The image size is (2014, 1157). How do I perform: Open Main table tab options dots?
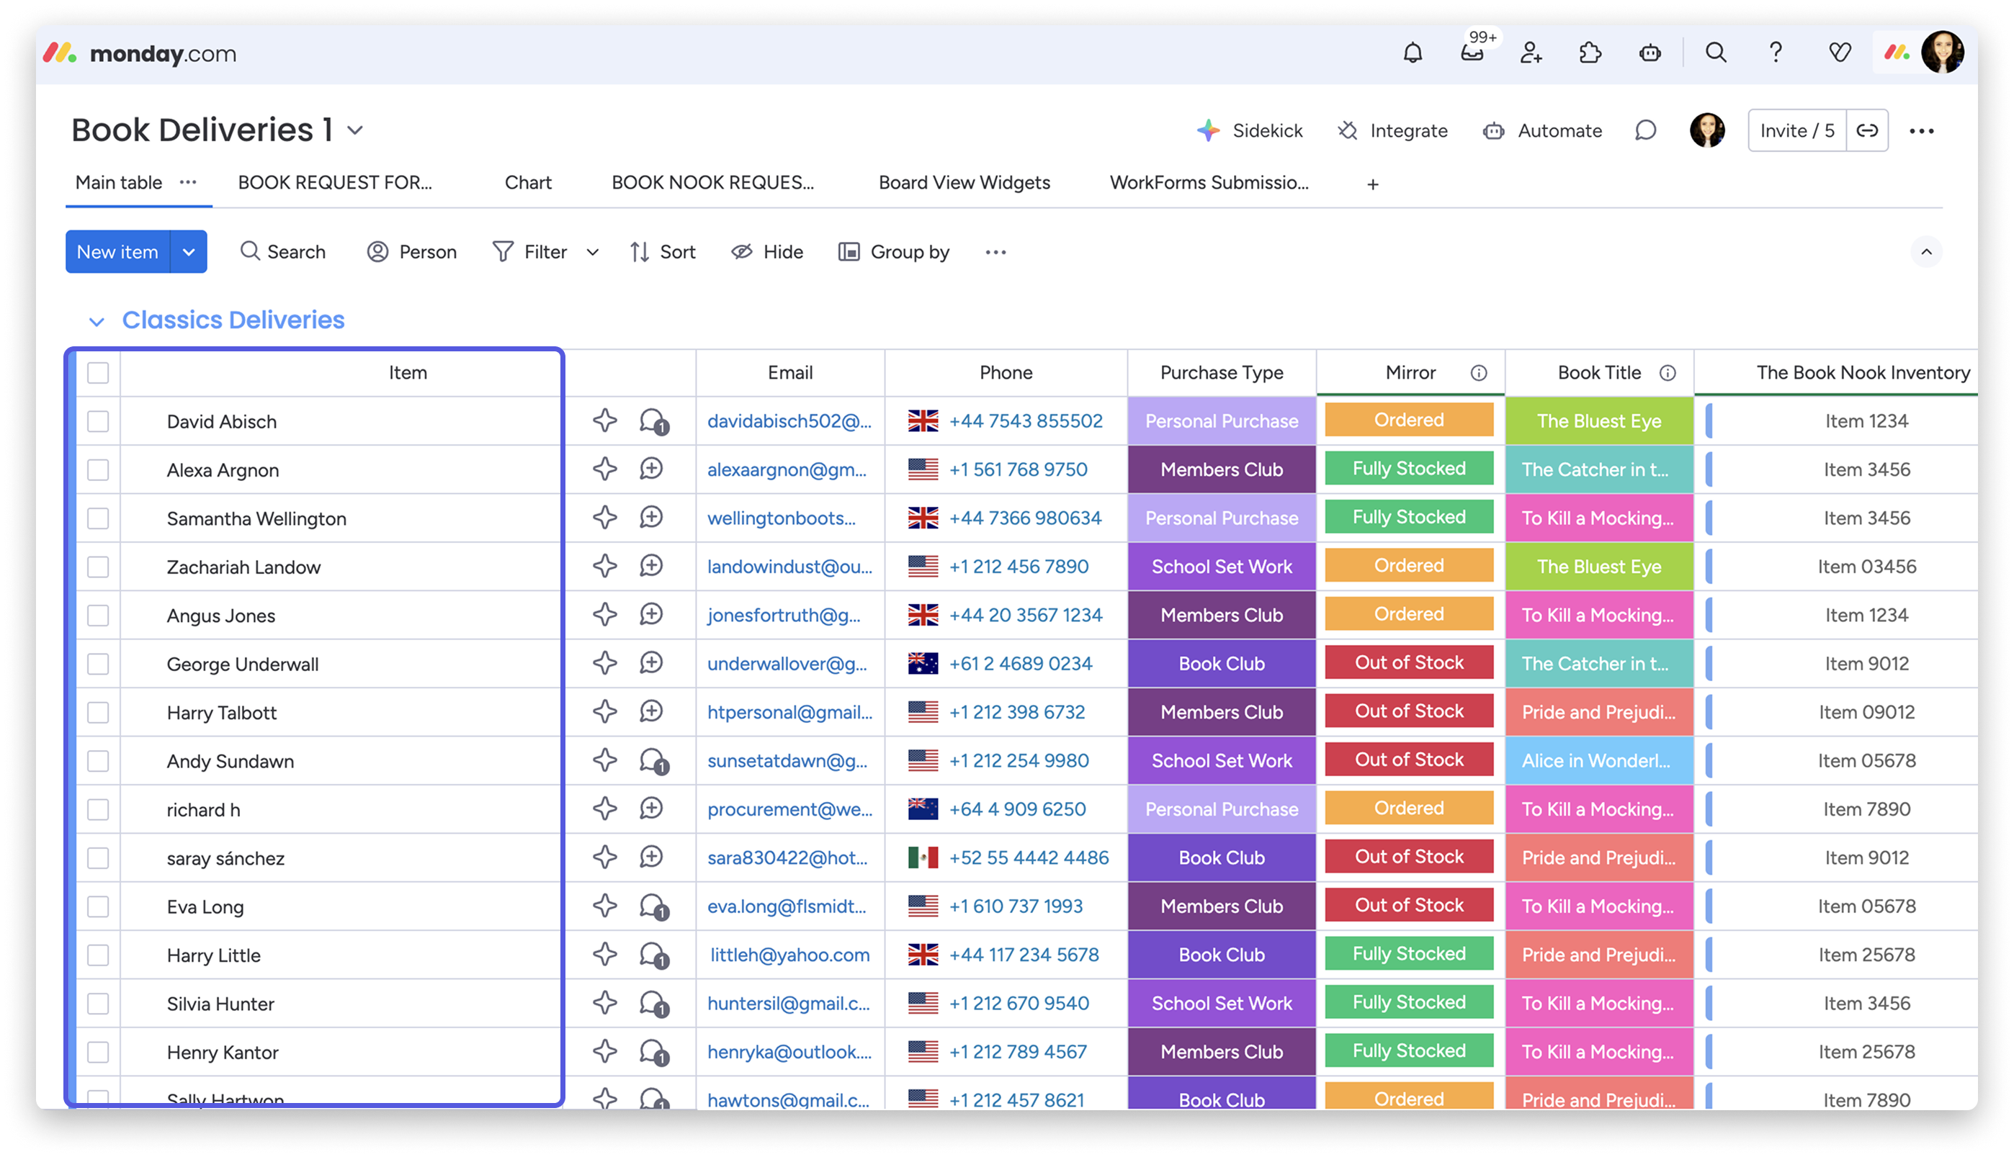[187, 183]
